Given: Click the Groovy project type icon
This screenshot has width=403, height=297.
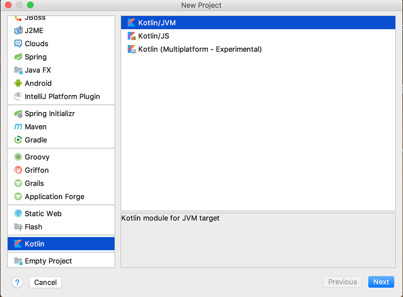Looking at the screenshot, I should [18, 157].
